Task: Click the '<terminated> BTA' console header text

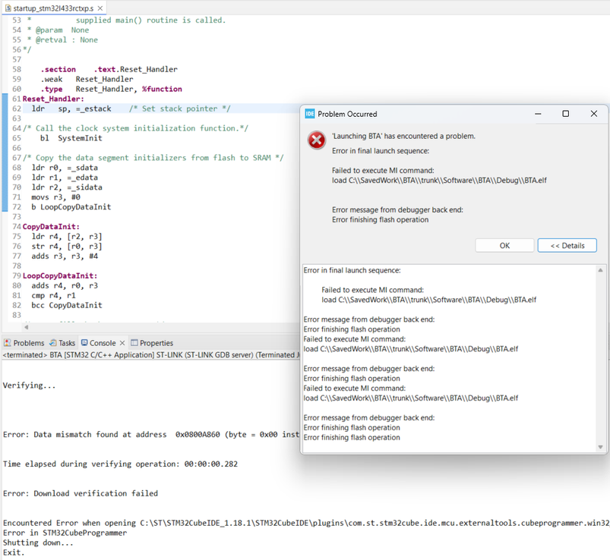Action: [x=151, y=355]
